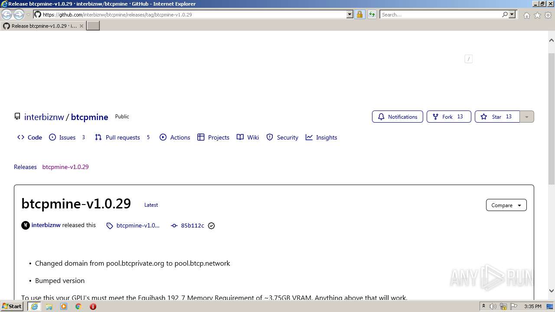The width and height of the screenshot is (555, 312).
Task: Click the browser Forward arrow button
Action: 19,15
